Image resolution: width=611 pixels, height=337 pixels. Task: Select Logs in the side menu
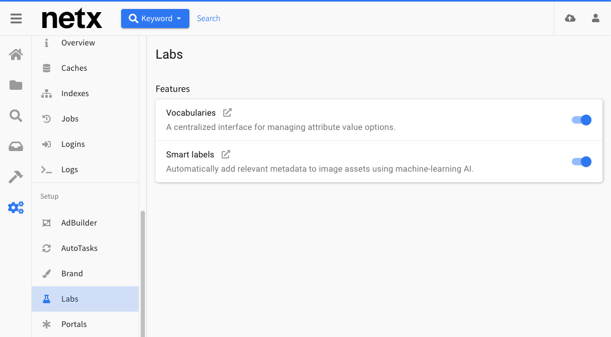[x=85, y=169]
